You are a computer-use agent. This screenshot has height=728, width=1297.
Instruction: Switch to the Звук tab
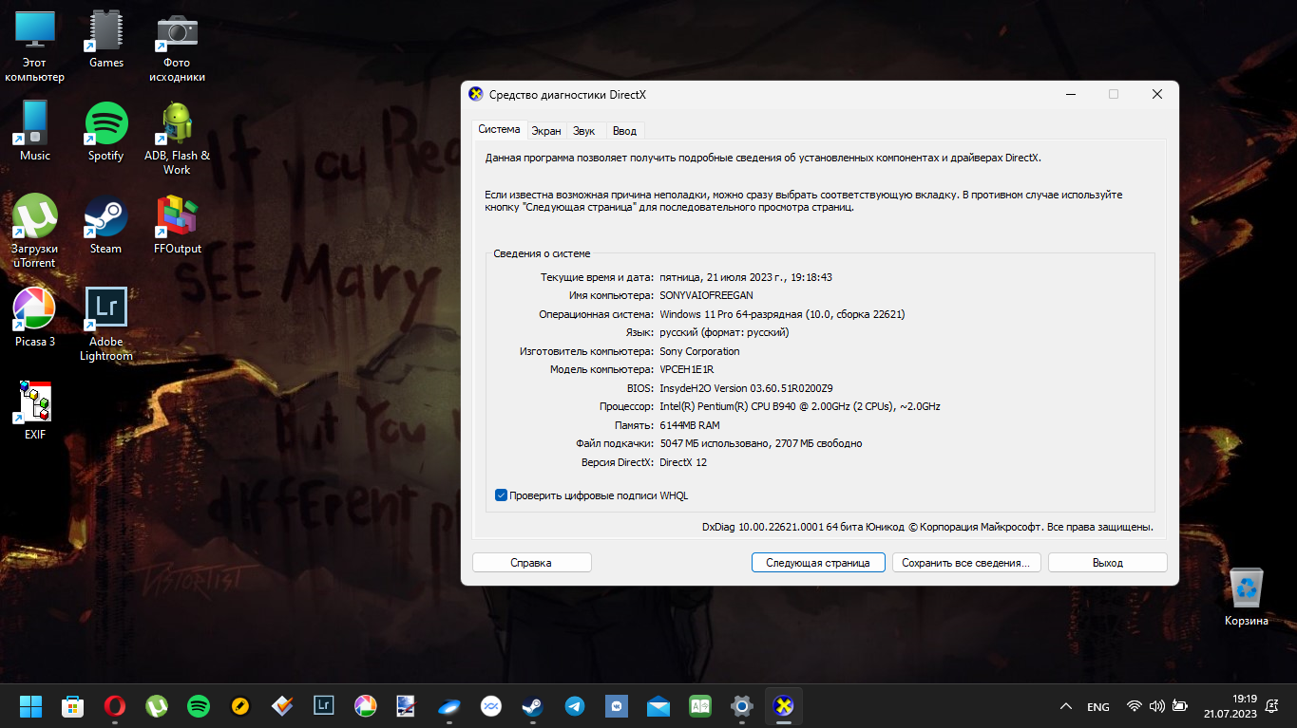[x=583, y=131]
